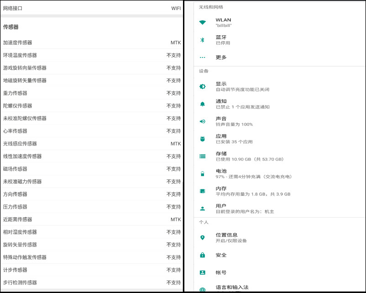Viewport: 366px width, 293px height.
Task: Open 通知 settings entry
Action: [x=279, y=104]
